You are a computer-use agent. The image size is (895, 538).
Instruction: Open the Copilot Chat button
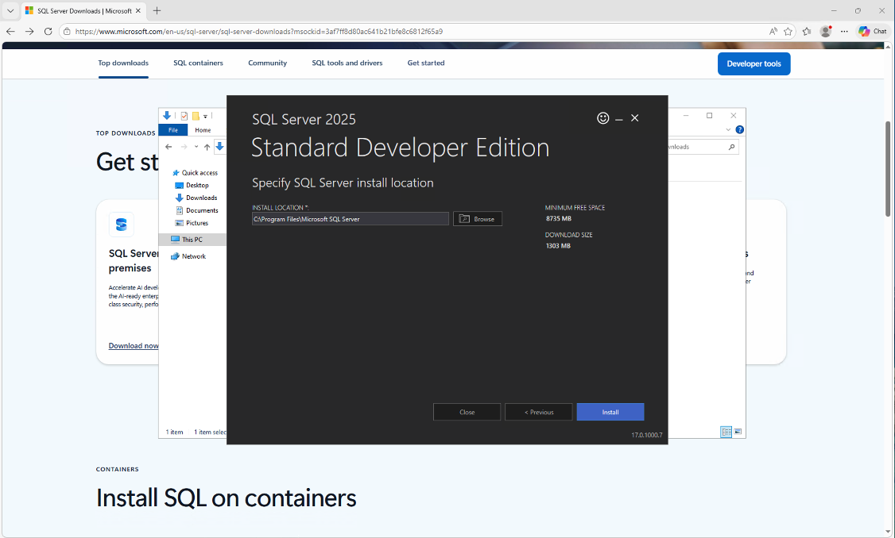[873, 32]
